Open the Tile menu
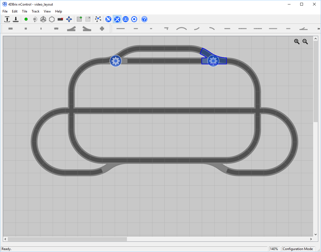 coord(25,11)
